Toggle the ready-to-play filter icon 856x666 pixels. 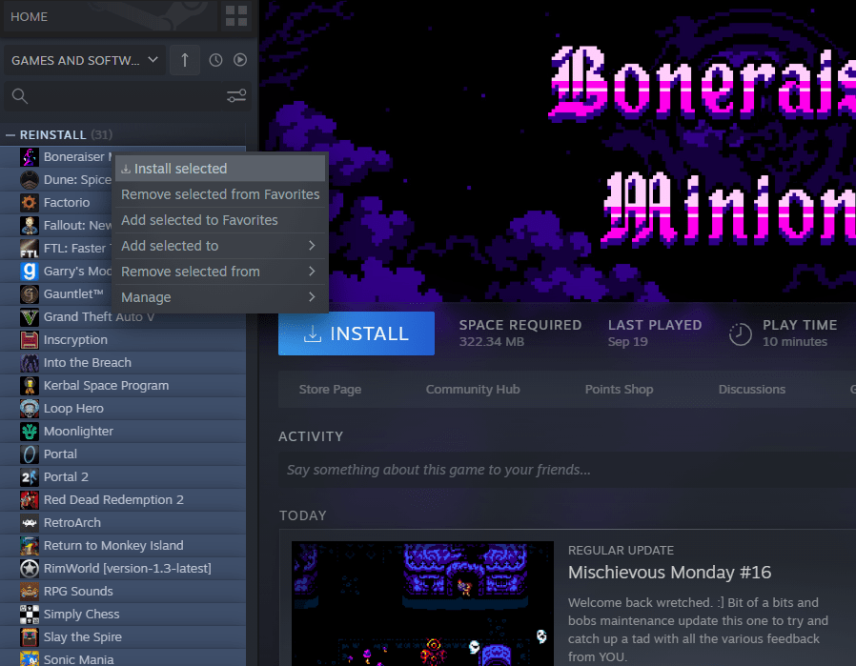click(x=240, y=60)
